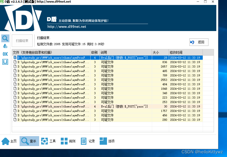227x157 pixels.
Task: Click the 检测文件数:2005 scan summary text
Action: 49,44
